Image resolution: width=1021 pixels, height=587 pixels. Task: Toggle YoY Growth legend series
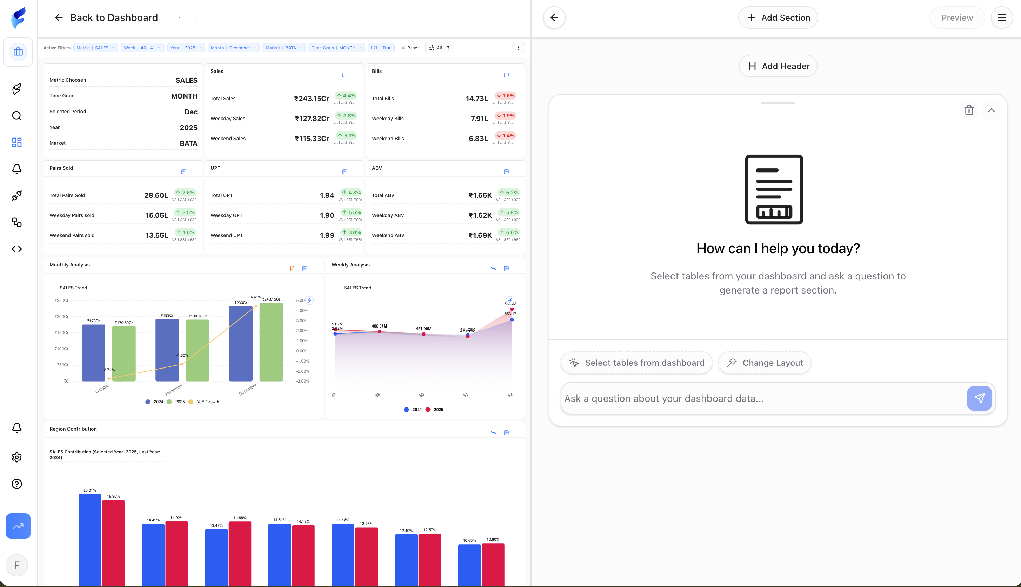tap(204, 402)
